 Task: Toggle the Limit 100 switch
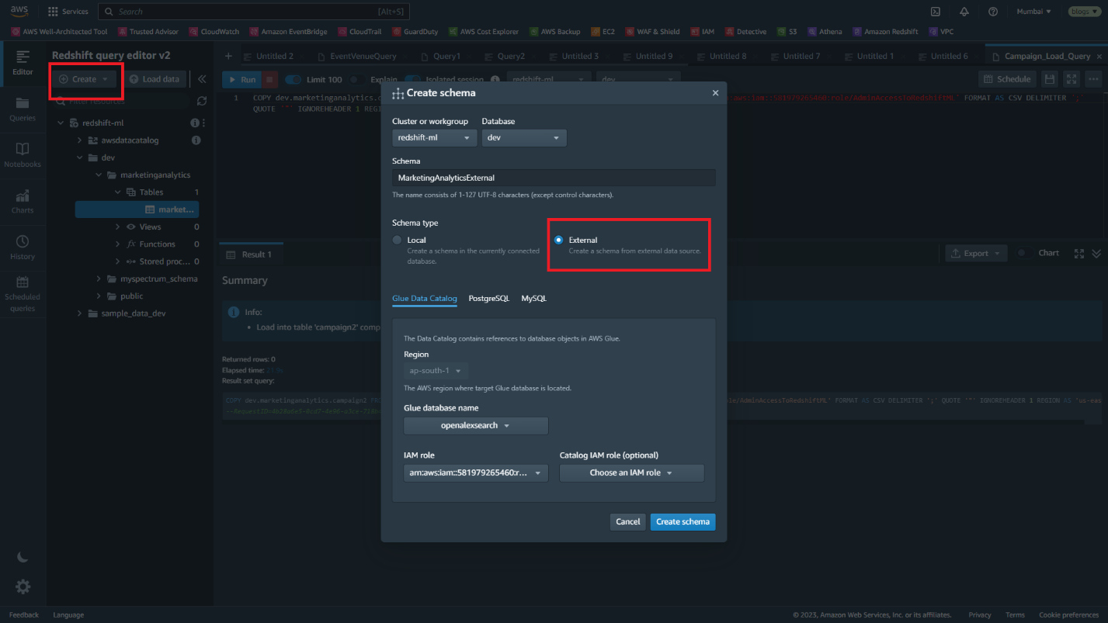293,80
